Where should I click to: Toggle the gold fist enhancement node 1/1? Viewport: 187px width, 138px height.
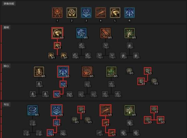57,45
